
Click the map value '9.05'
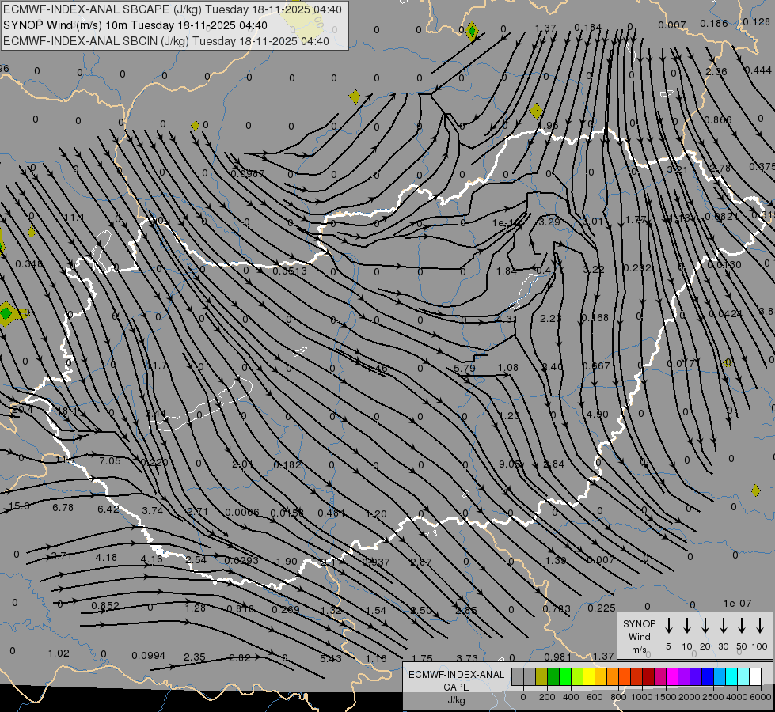coord(509,464)
